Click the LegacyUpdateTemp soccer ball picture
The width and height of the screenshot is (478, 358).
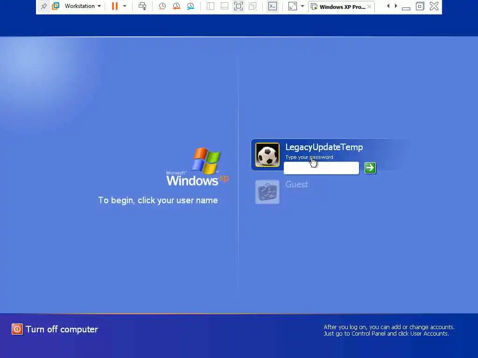pyautogui.click(x=267, y=155)
